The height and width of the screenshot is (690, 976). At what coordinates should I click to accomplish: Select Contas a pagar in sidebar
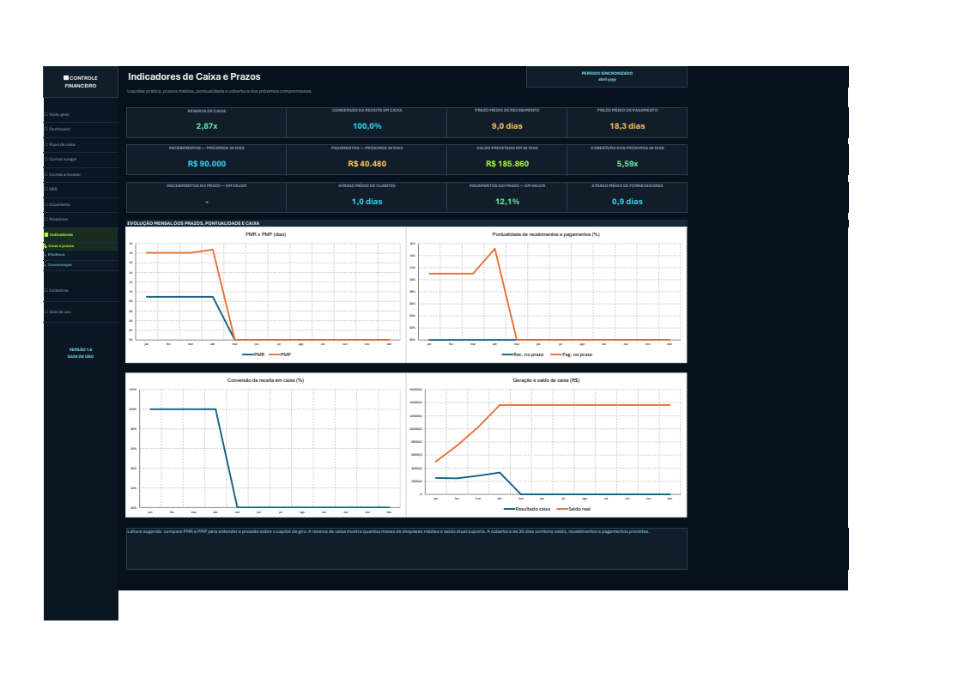pos(81,160)
